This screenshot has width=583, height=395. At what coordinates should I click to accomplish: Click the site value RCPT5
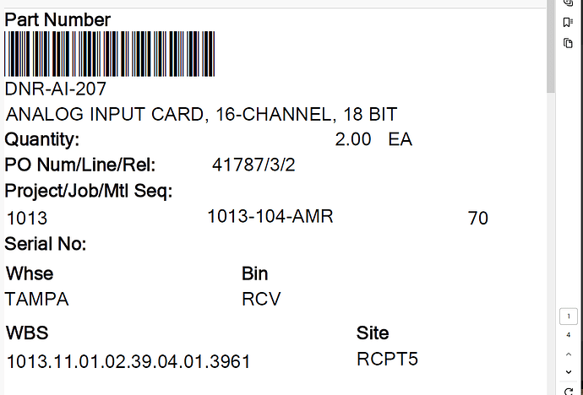point(388,359)
